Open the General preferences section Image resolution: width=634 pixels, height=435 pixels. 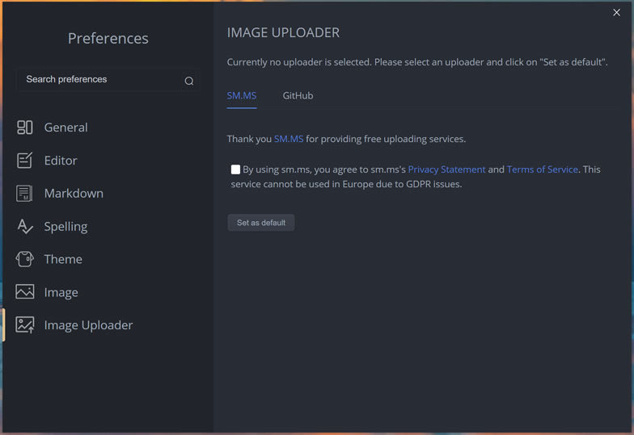coord(66,128)
